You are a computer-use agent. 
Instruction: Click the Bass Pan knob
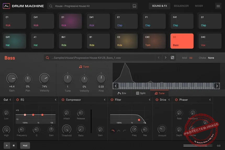point(28,79)
